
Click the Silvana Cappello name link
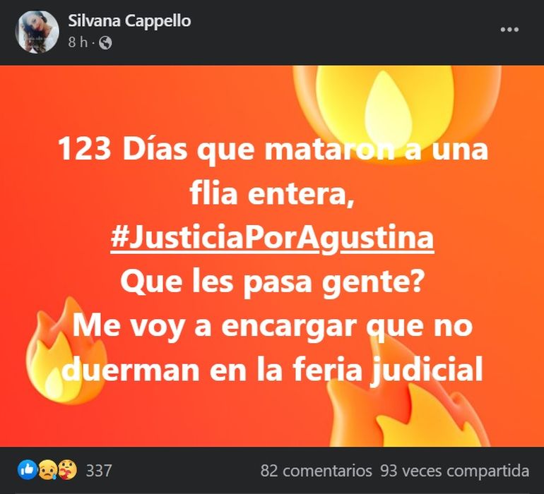point(129,20)
